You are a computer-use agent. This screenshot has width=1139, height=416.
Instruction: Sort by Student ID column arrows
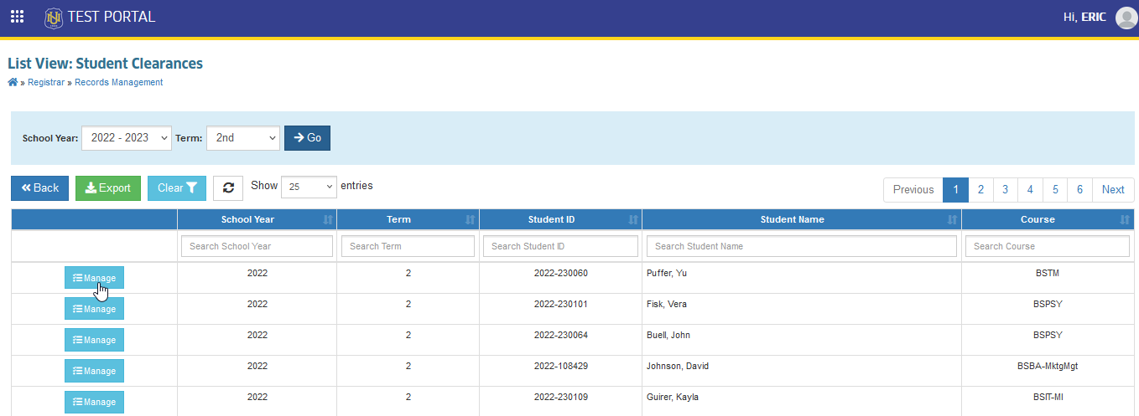coord(632,219)
